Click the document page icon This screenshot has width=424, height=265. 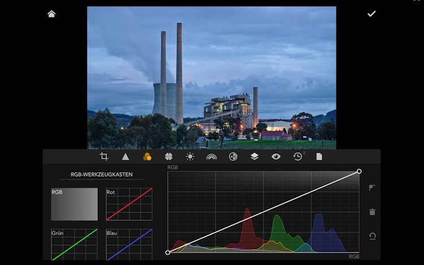point(319,157)
